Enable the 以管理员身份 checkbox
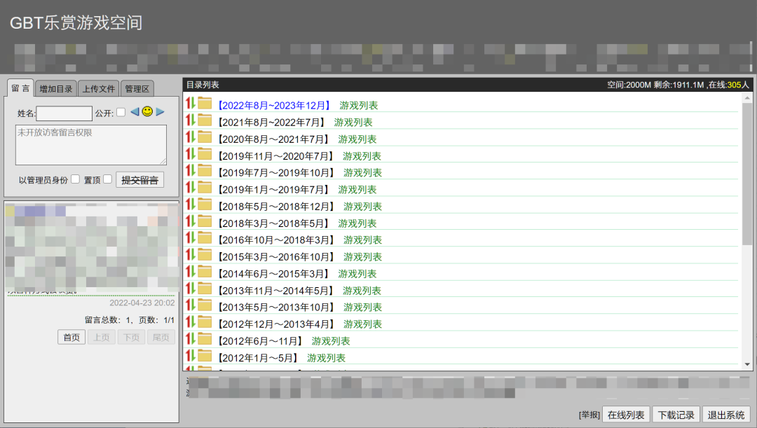 pyautogui.click(x=75, y=179)
